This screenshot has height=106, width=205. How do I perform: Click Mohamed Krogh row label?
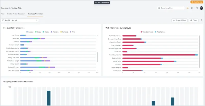[x=13, y=61]
